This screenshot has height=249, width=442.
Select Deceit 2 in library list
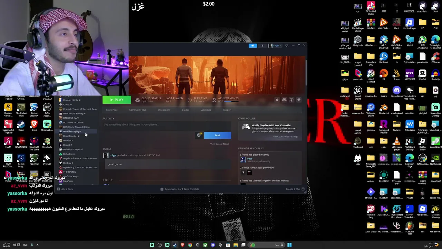pyautogui.click(x=67, y=145)
